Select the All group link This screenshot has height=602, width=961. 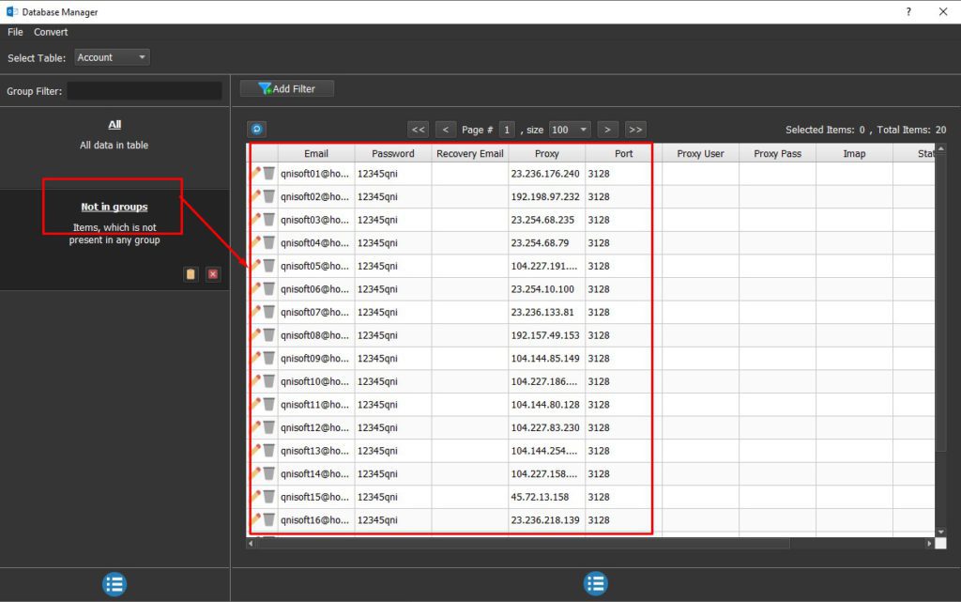114,125
